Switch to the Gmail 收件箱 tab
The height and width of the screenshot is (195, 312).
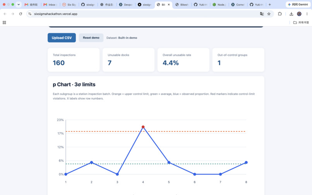pyautogui.click(x=31, y=5)
